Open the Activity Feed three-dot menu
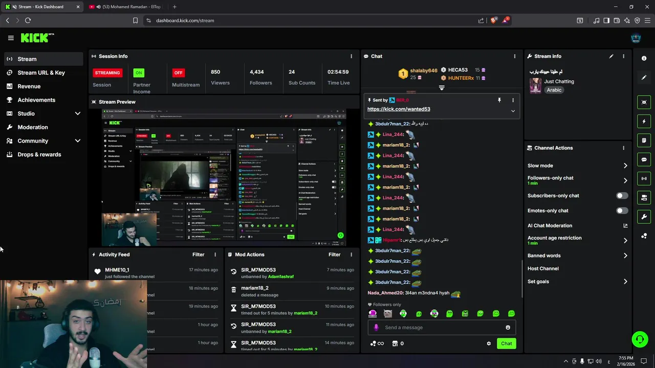 click(215, 255)
